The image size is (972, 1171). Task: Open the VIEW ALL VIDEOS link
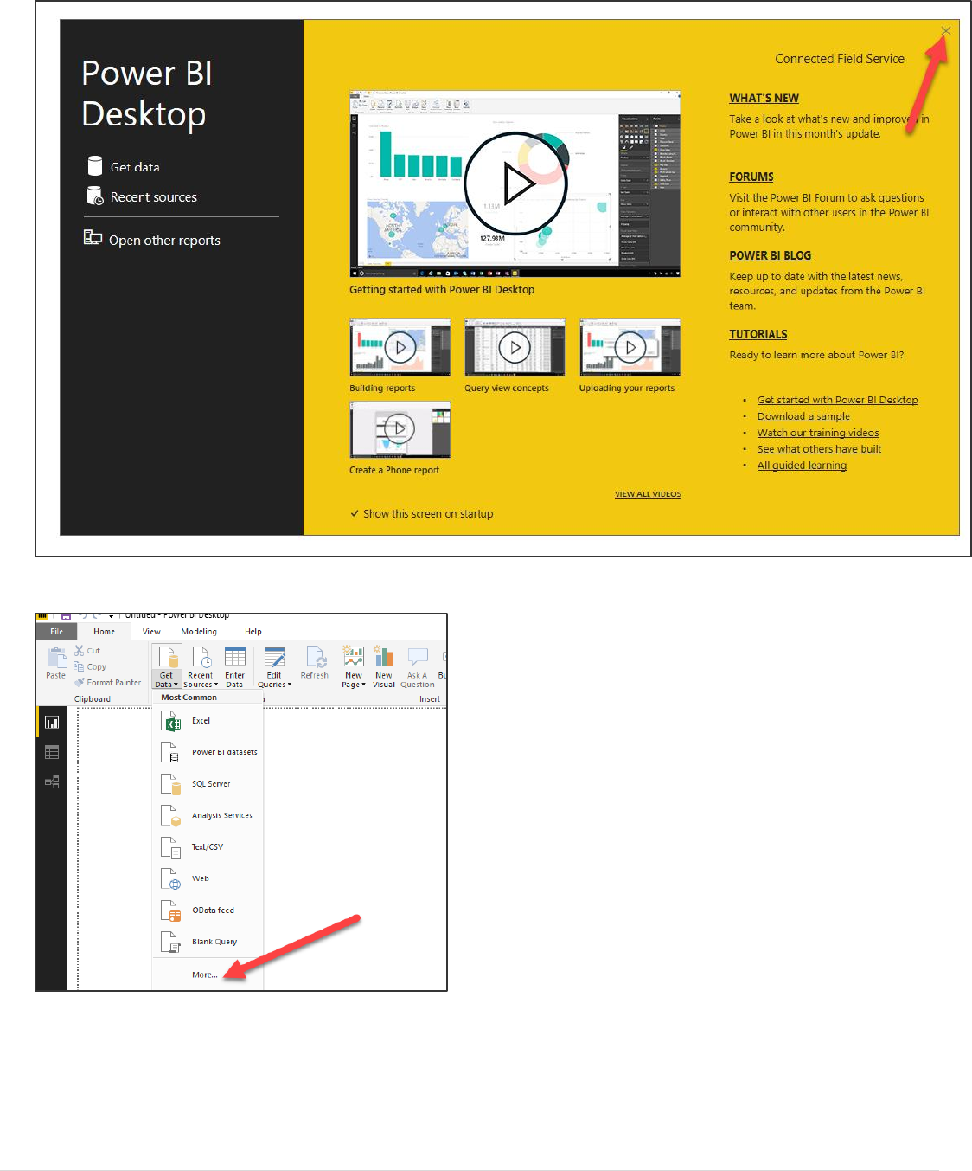pyautogui.click(x=648, y=494)
